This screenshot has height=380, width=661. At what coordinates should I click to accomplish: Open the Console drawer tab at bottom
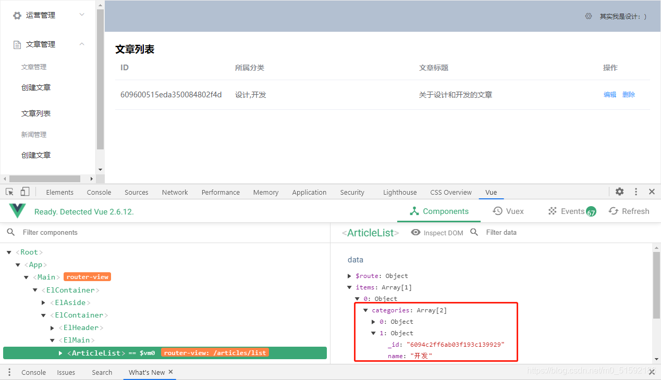click(x=34, y=372)
